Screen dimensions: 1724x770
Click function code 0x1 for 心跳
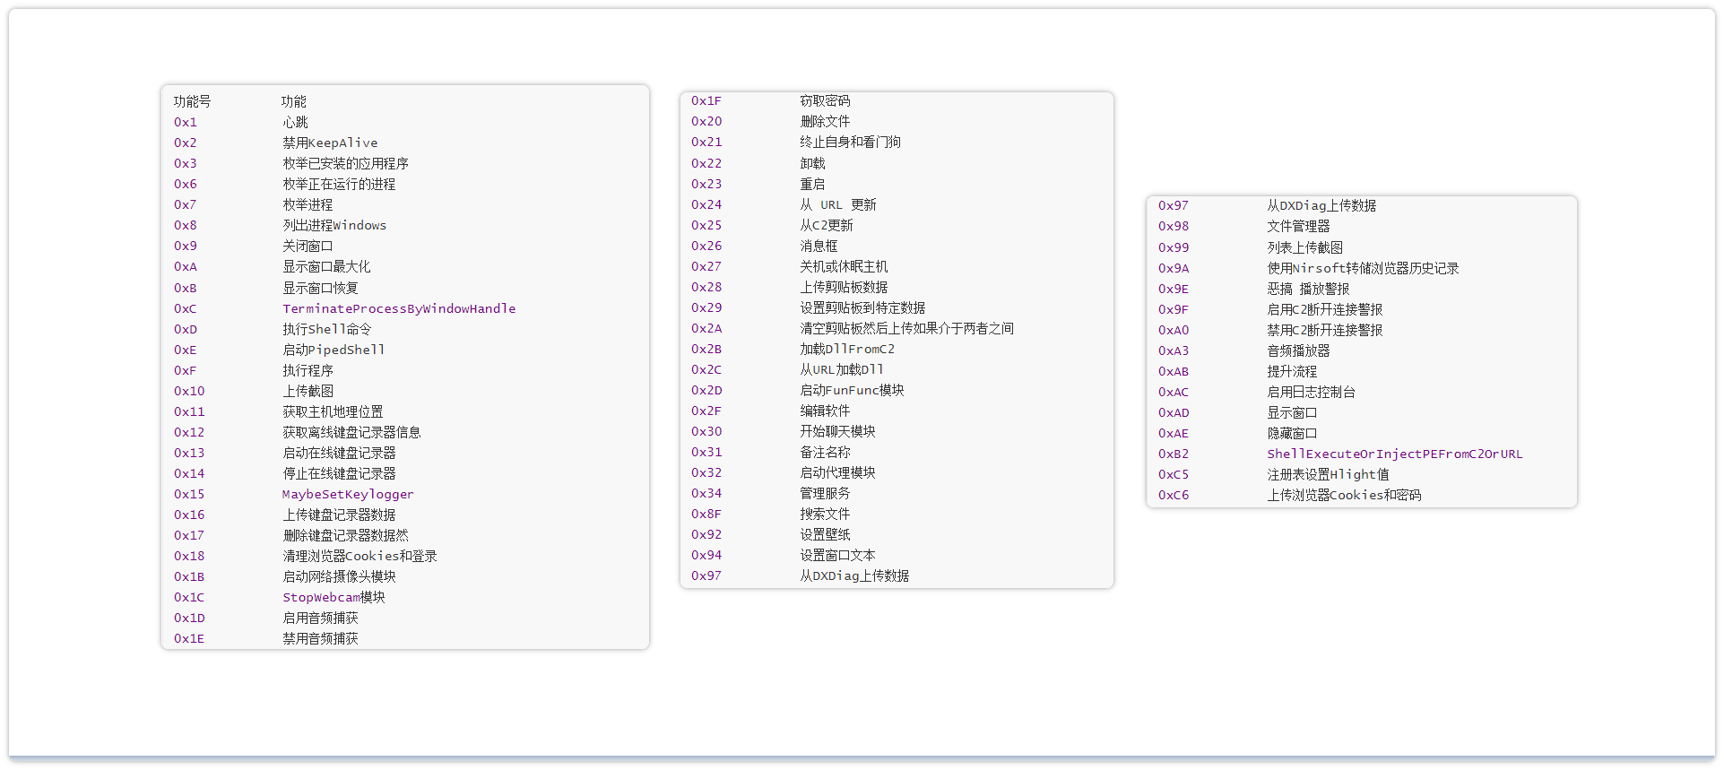(x=185, y=122)
